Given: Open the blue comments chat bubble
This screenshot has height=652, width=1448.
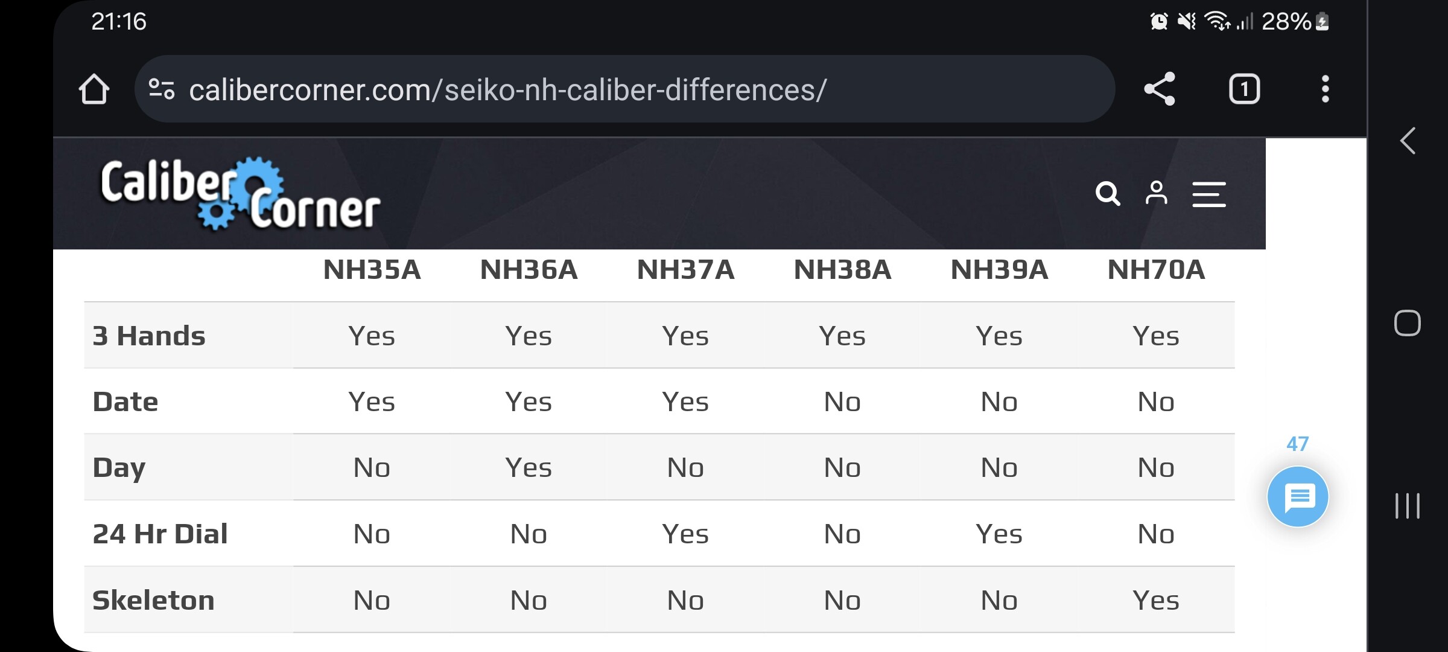Looking at the screenshot, I should coord(1298,497).
